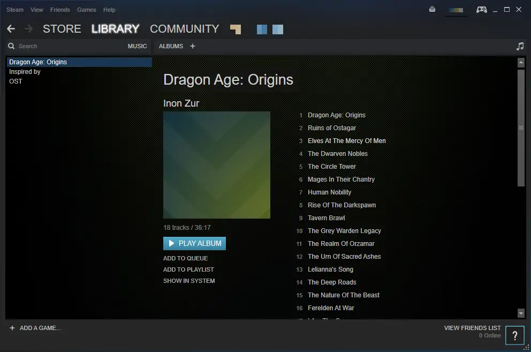Click the 18 tracks / 36:17 label
The height and width of the screenshot is (352, 531).
pos(187,228)
